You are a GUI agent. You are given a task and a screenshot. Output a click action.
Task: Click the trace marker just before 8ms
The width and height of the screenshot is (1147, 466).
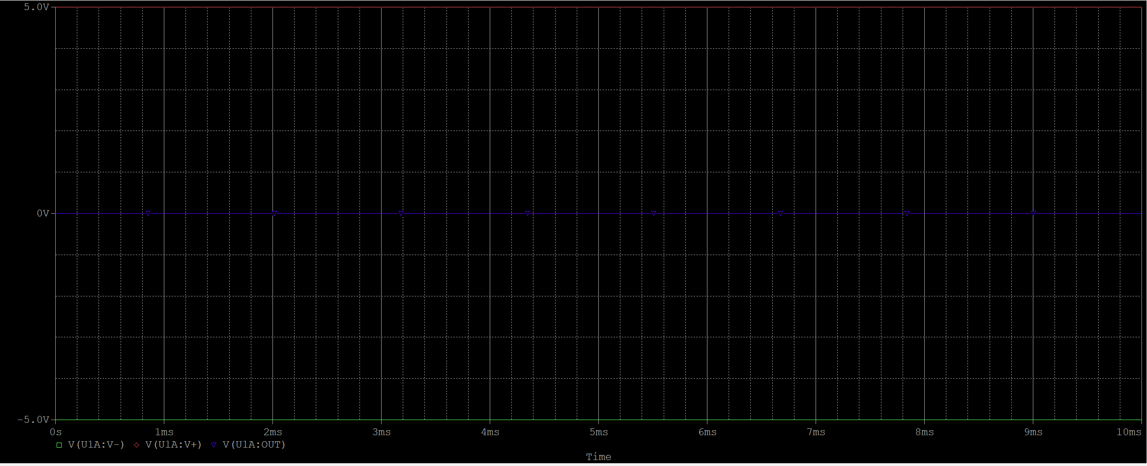(907, 213)
